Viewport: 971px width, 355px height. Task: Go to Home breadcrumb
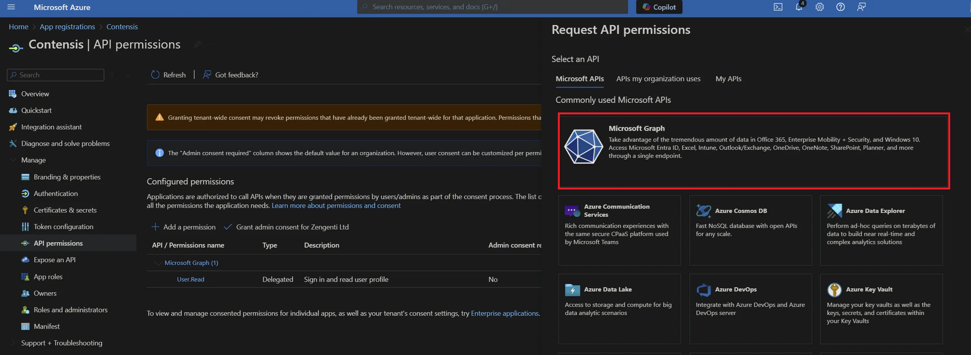[19, 27]
